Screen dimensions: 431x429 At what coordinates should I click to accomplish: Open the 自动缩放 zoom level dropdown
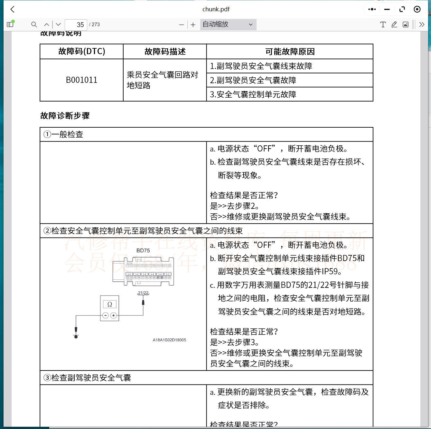pos(228,24)
